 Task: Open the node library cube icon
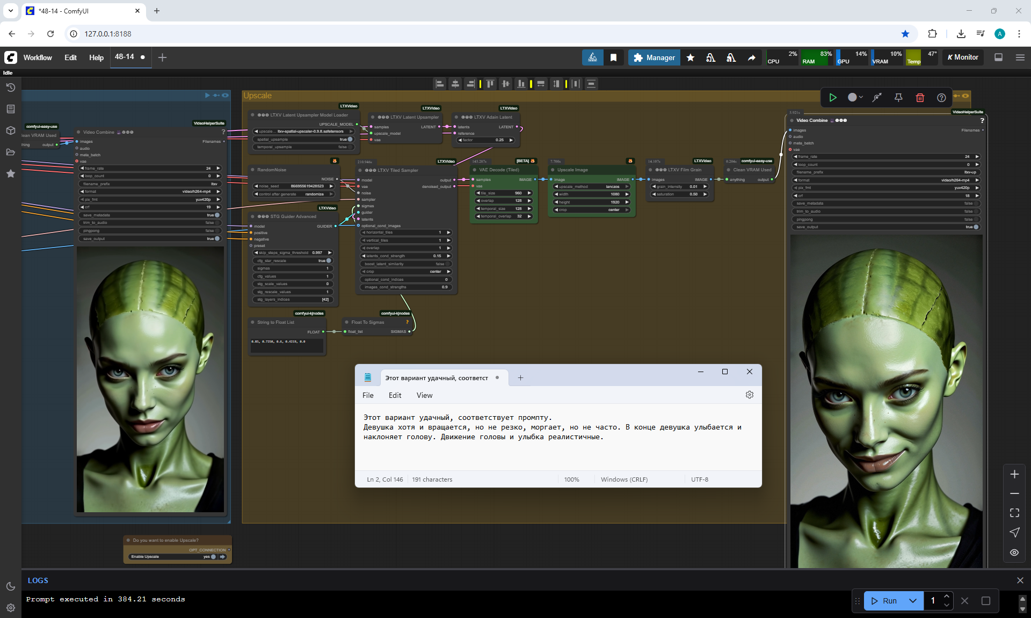(11, 130)
